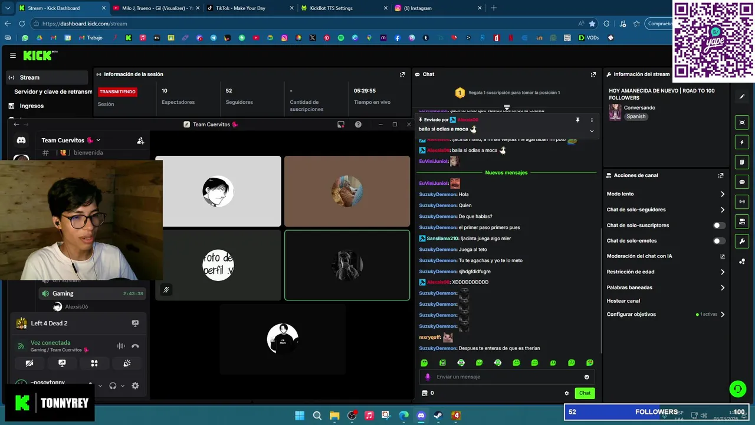Open the Kick hamburger menu
This screenshot has height=425, width=755.
(x=12, y=55)
